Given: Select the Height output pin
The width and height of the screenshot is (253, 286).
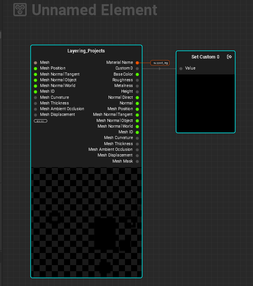Looking at the screenshot, I should click(x=137, y=92).
